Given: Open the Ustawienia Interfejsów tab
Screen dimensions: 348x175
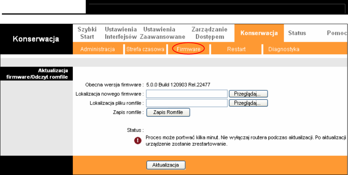Looking at the screenshot, I should tap(121, 33).
